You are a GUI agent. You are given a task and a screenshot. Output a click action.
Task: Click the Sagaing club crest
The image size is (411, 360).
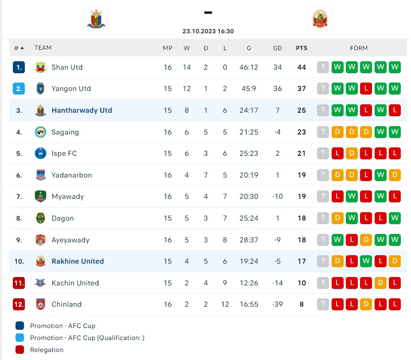pyautogui.click(x=40, y=132)
